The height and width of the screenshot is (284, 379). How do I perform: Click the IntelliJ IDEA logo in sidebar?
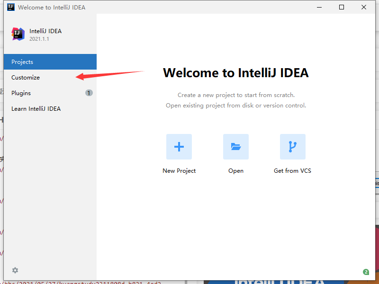18,34
